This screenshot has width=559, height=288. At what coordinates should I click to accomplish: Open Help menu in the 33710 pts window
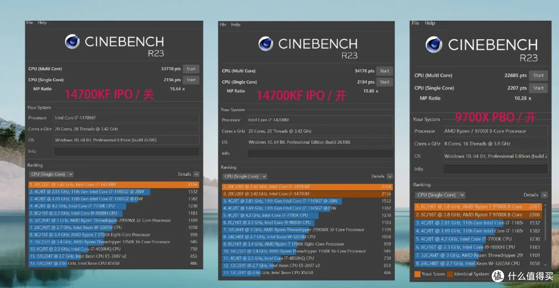[x=42, y=22]
